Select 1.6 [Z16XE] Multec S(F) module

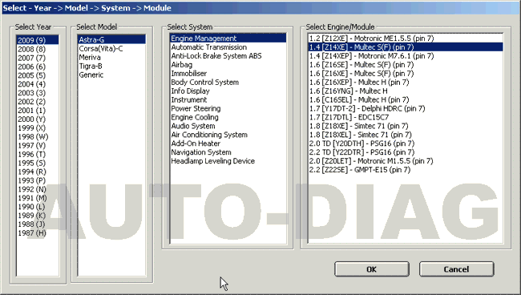(406, 73)
